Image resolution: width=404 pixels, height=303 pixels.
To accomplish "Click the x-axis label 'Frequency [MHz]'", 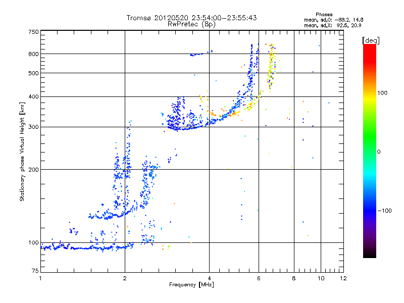I will [191, 285].
